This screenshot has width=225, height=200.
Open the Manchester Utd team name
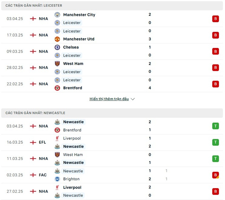point(78,39)
